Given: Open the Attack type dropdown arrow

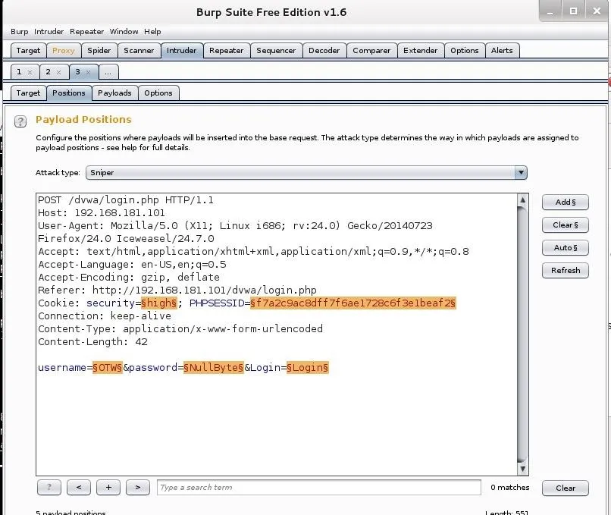Looking at the screenshot, I should (521, 172).
